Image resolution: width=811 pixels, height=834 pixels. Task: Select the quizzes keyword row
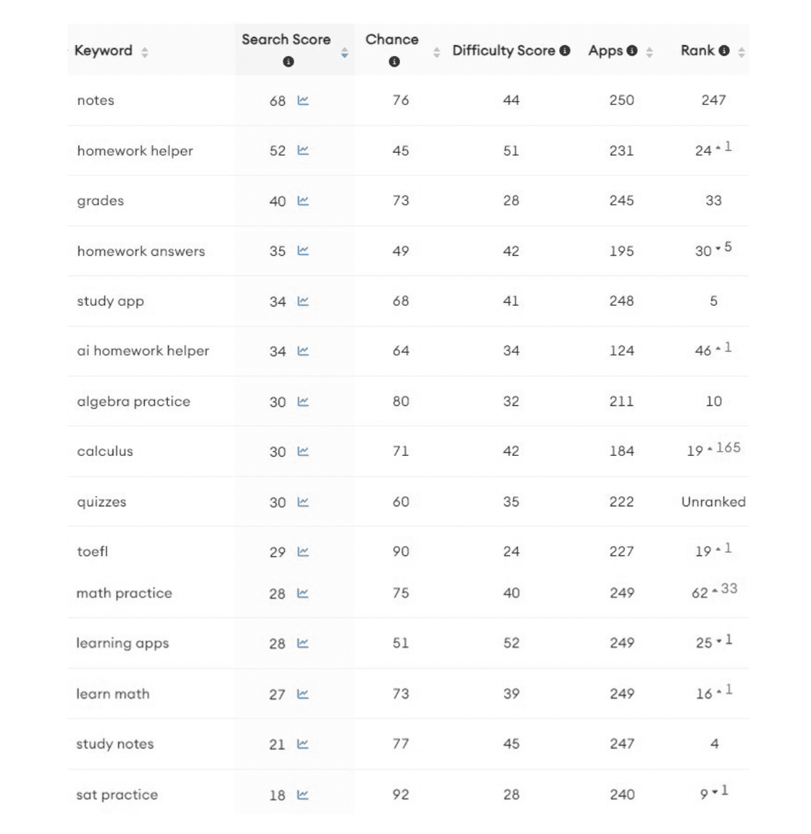pyautogui.click(x=102, y=502)
